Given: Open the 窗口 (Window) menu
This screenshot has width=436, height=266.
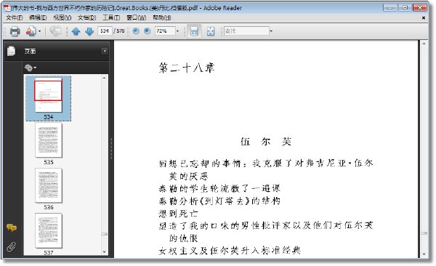Looking at the screenshot, I should point(137,18).
